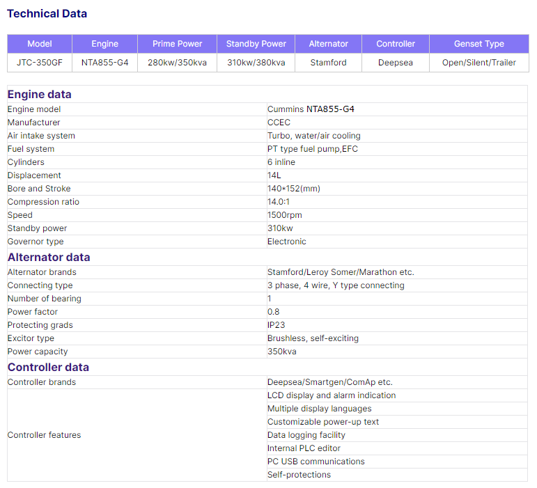Click the 'Manufacturer' row label

coord(33,123)
